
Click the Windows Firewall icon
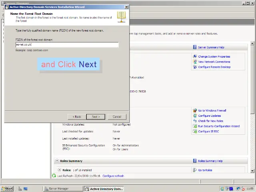click(x=195, y=110)
